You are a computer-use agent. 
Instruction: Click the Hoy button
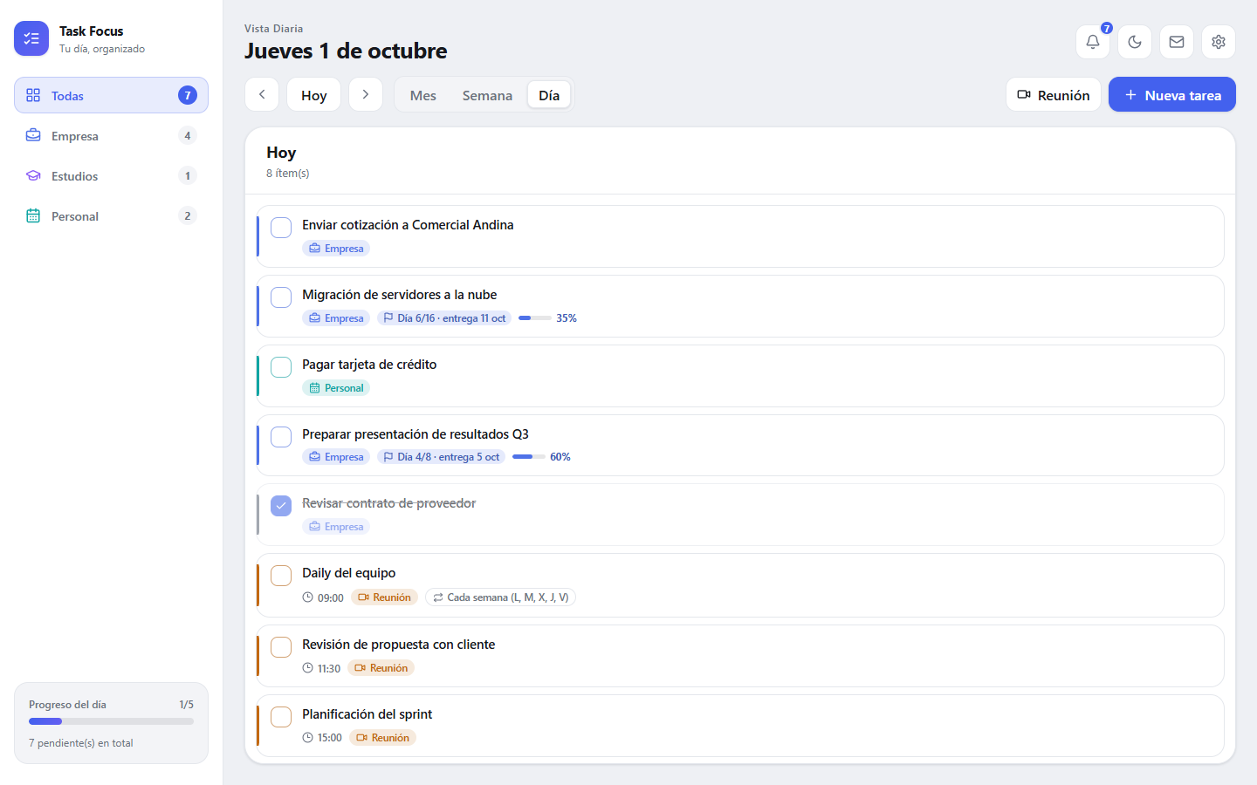314,94
